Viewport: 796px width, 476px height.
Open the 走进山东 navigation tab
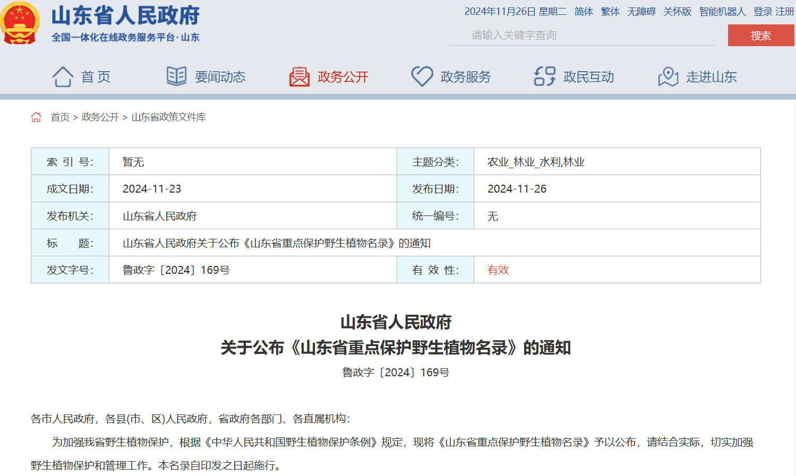[712, 77]
